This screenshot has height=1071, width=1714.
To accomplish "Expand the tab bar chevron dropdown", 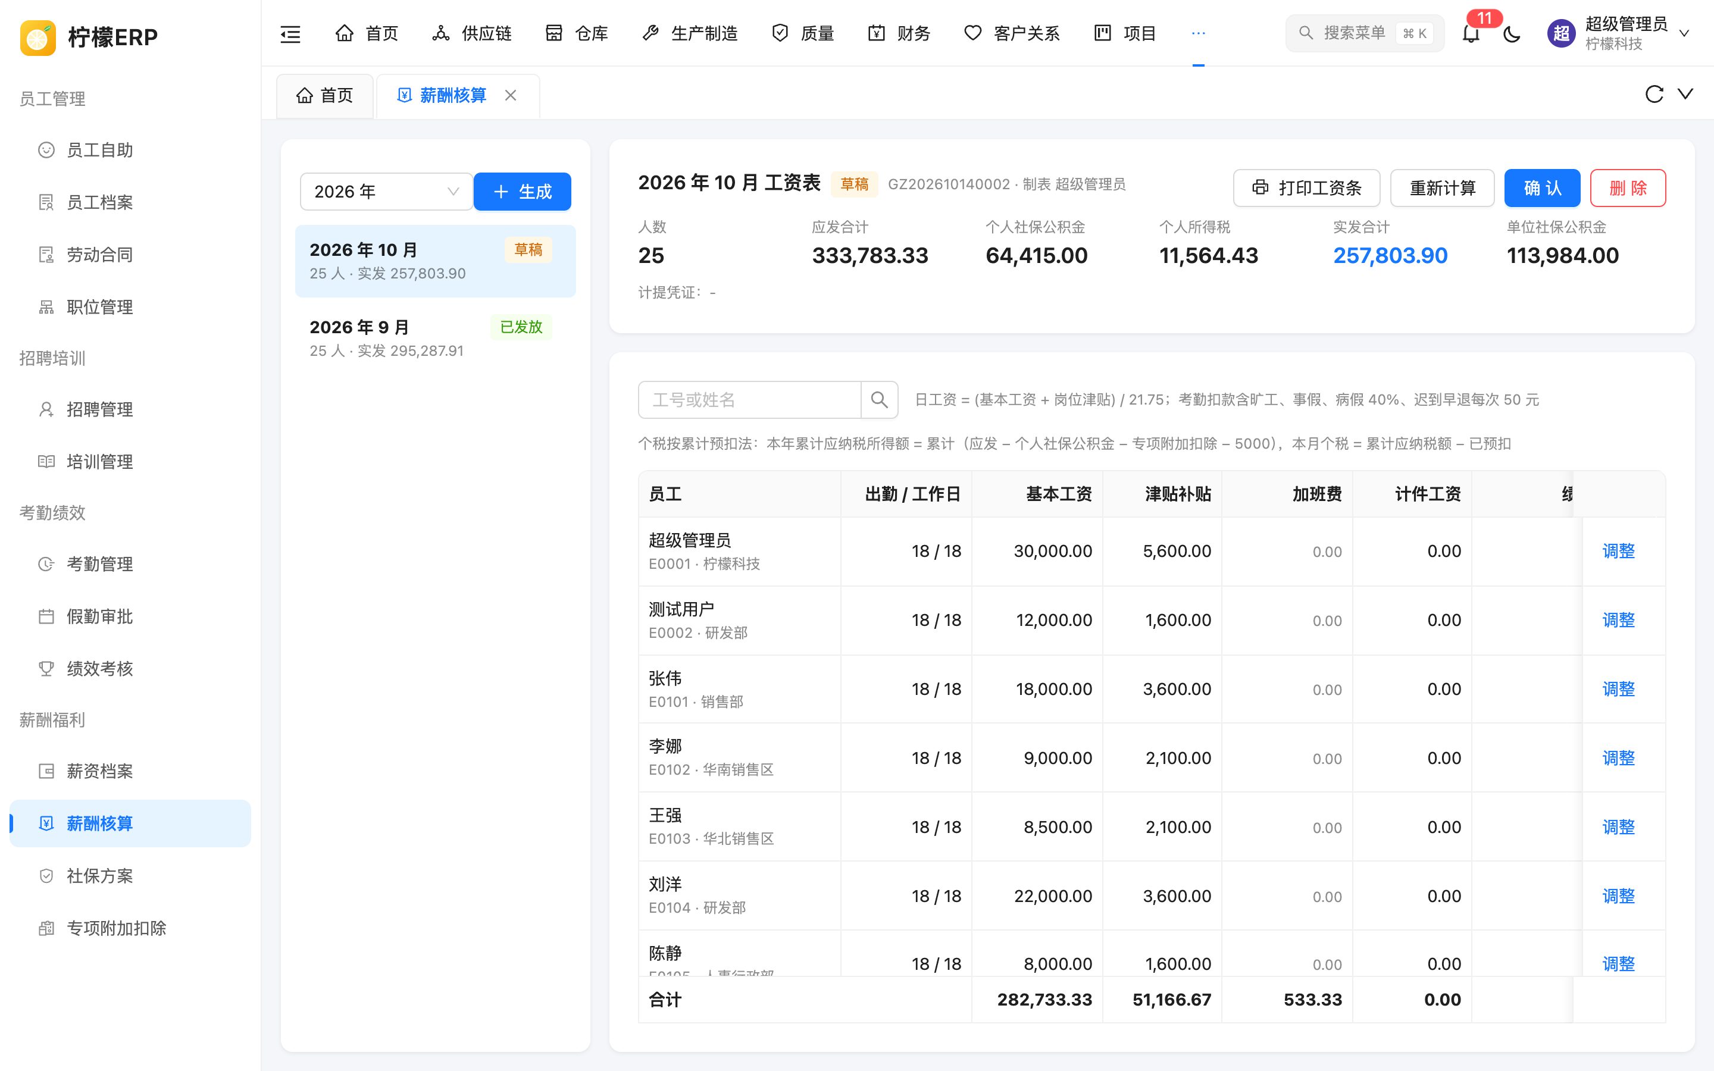I will [1685, 94].
